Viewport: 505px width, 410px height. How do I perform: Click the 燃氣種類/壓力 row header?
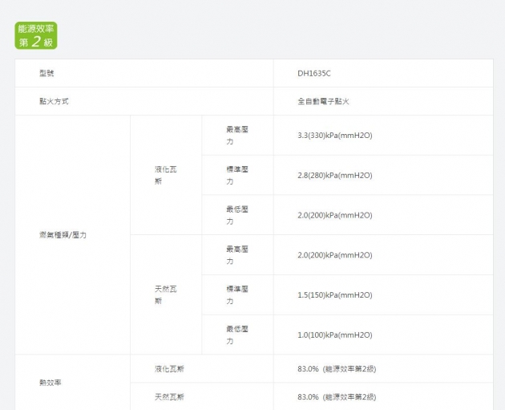click(63, 234)
